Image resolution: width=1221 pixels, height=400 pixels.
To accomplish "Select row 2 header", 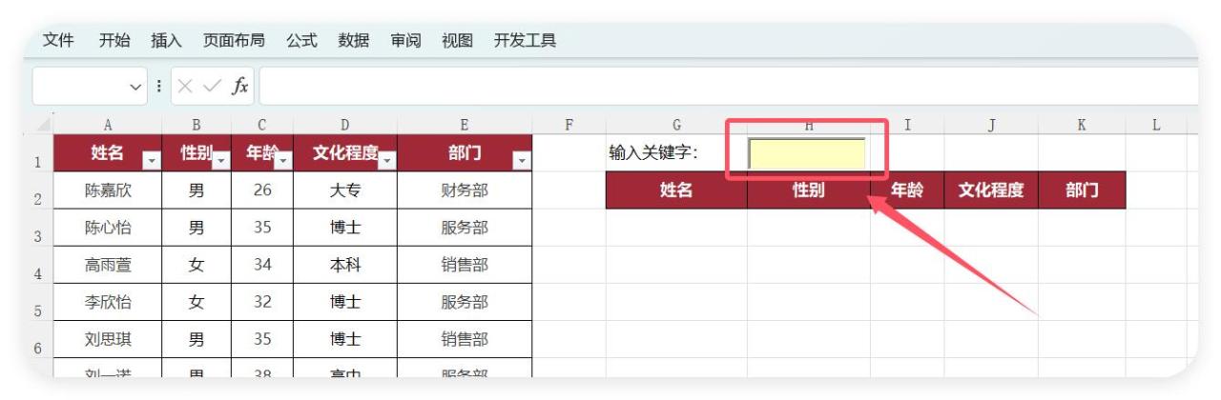I will 37,190.
